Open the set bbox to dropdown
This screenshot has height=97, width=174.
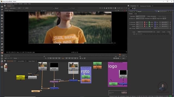(140, 19)
